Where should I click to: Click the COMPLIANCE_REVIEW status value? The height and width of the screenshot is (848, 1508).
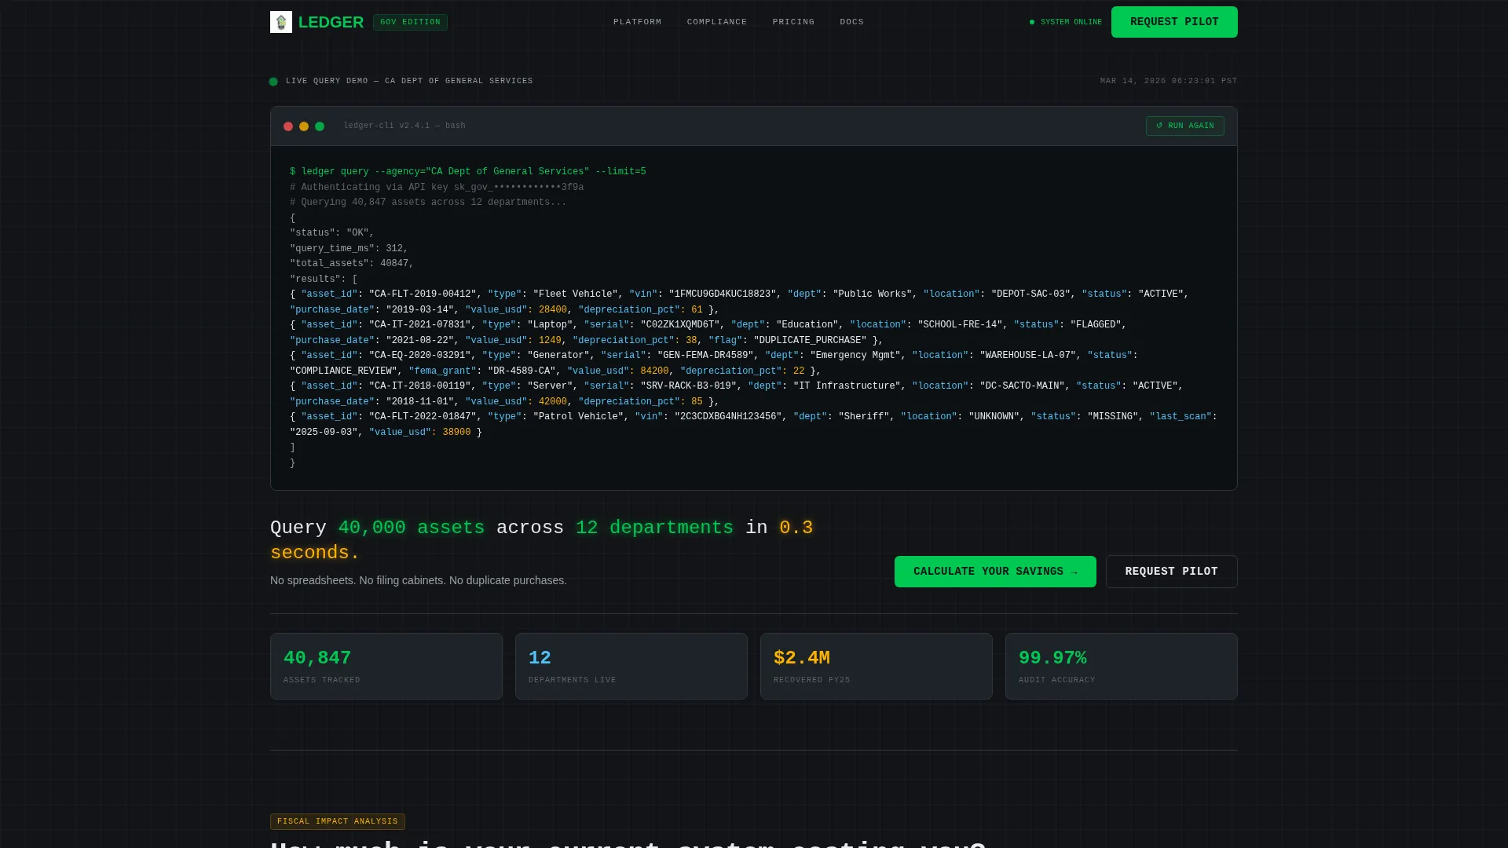coord(344,371)
